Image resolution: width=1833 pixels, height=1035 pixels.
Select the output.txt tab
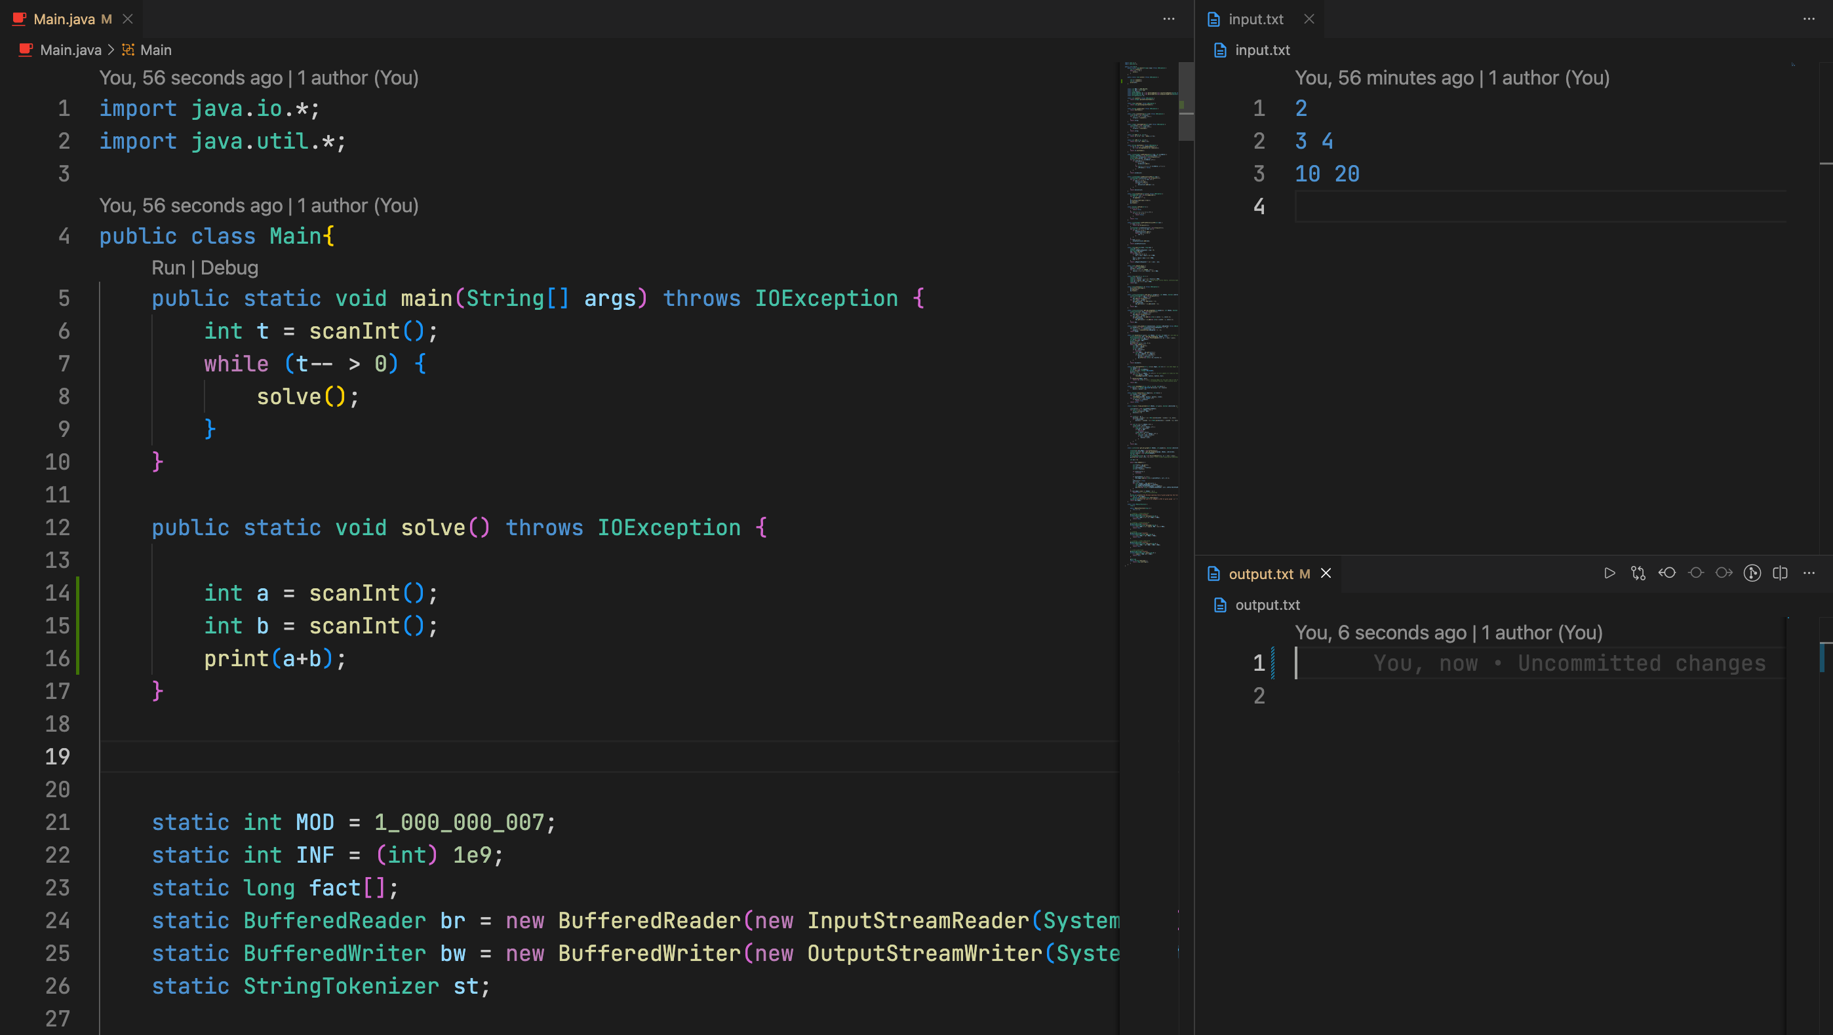(x=1260, y=574)
